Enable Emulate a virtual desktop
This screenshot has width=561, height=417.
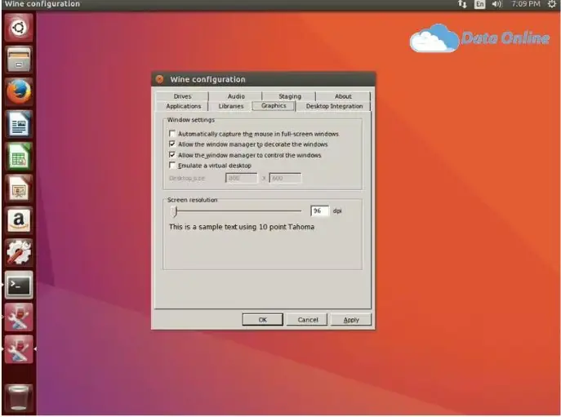pos(172,165)
